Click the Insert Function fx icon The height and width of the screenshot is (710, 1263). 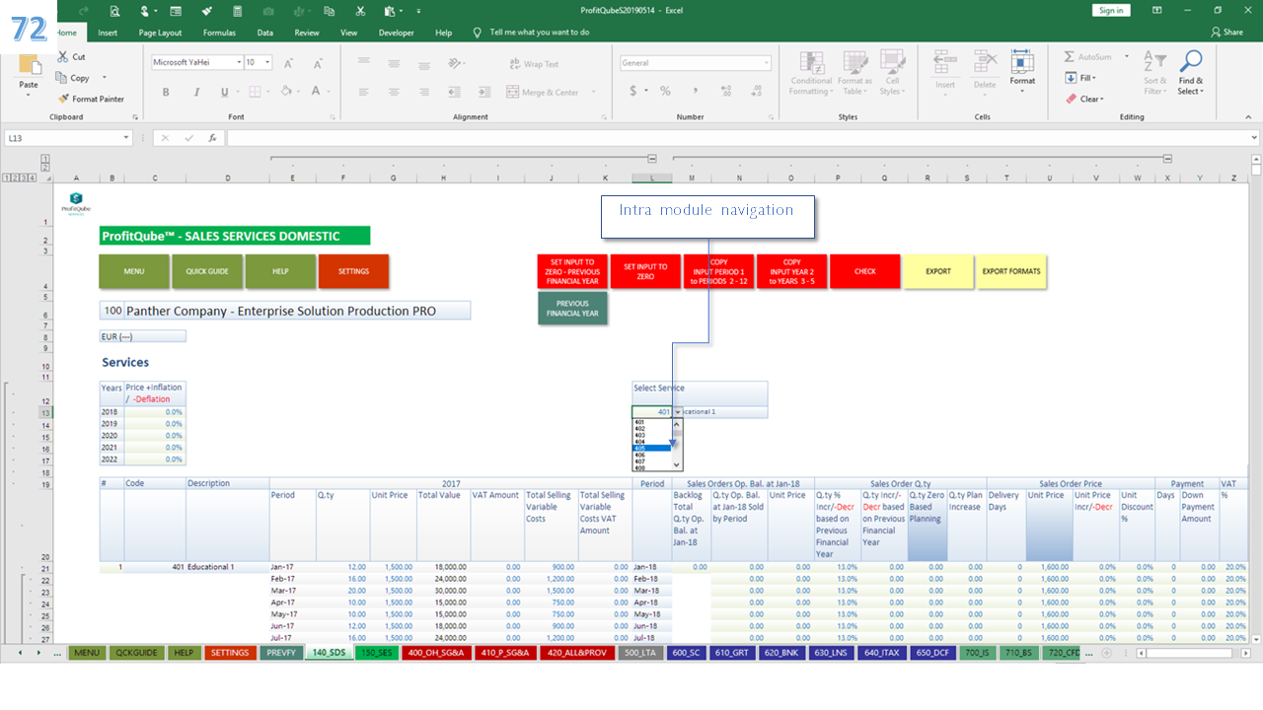tap(212, 138)
